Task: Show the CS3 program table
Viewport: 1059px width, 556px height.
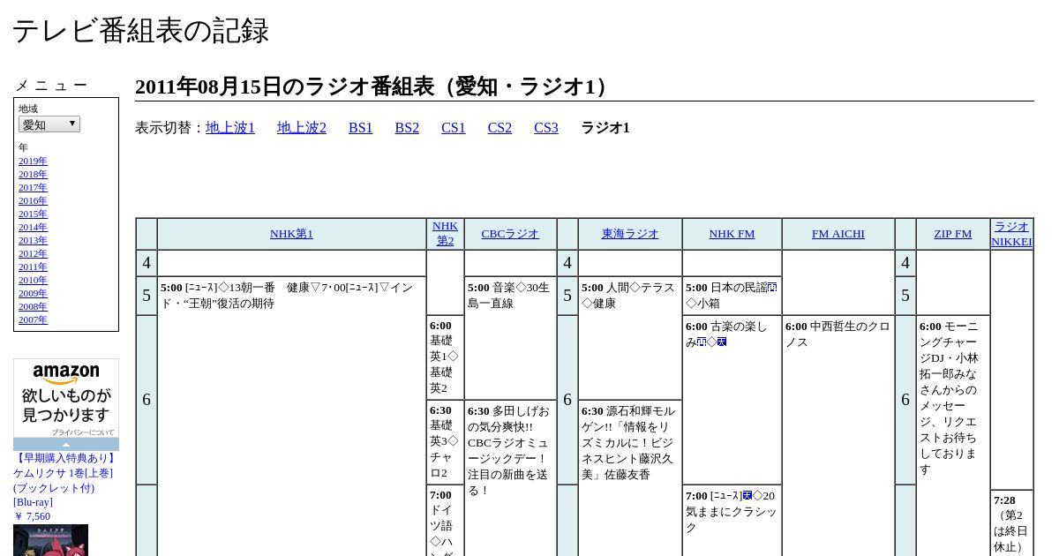Action: [x=546, y=128]
